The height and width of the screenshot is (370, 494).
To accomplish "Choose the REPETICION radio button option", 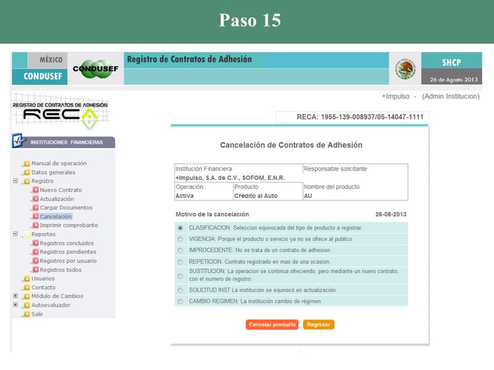I will pos(180,262).
